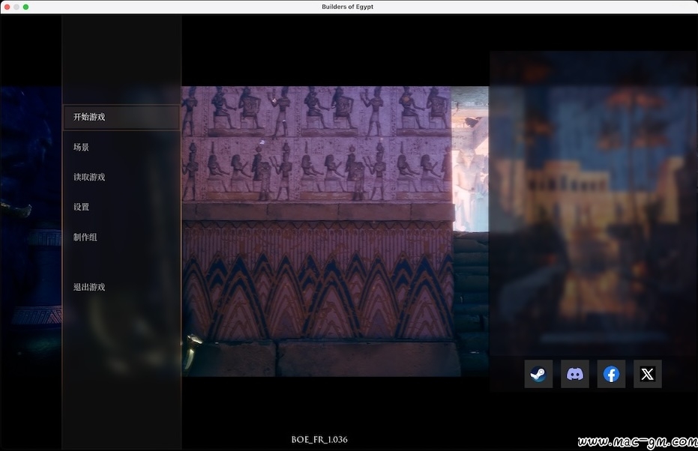Quit with 退出游戏
The width and height of the screenshot is (698, 451).
click(x=89, y=287)
